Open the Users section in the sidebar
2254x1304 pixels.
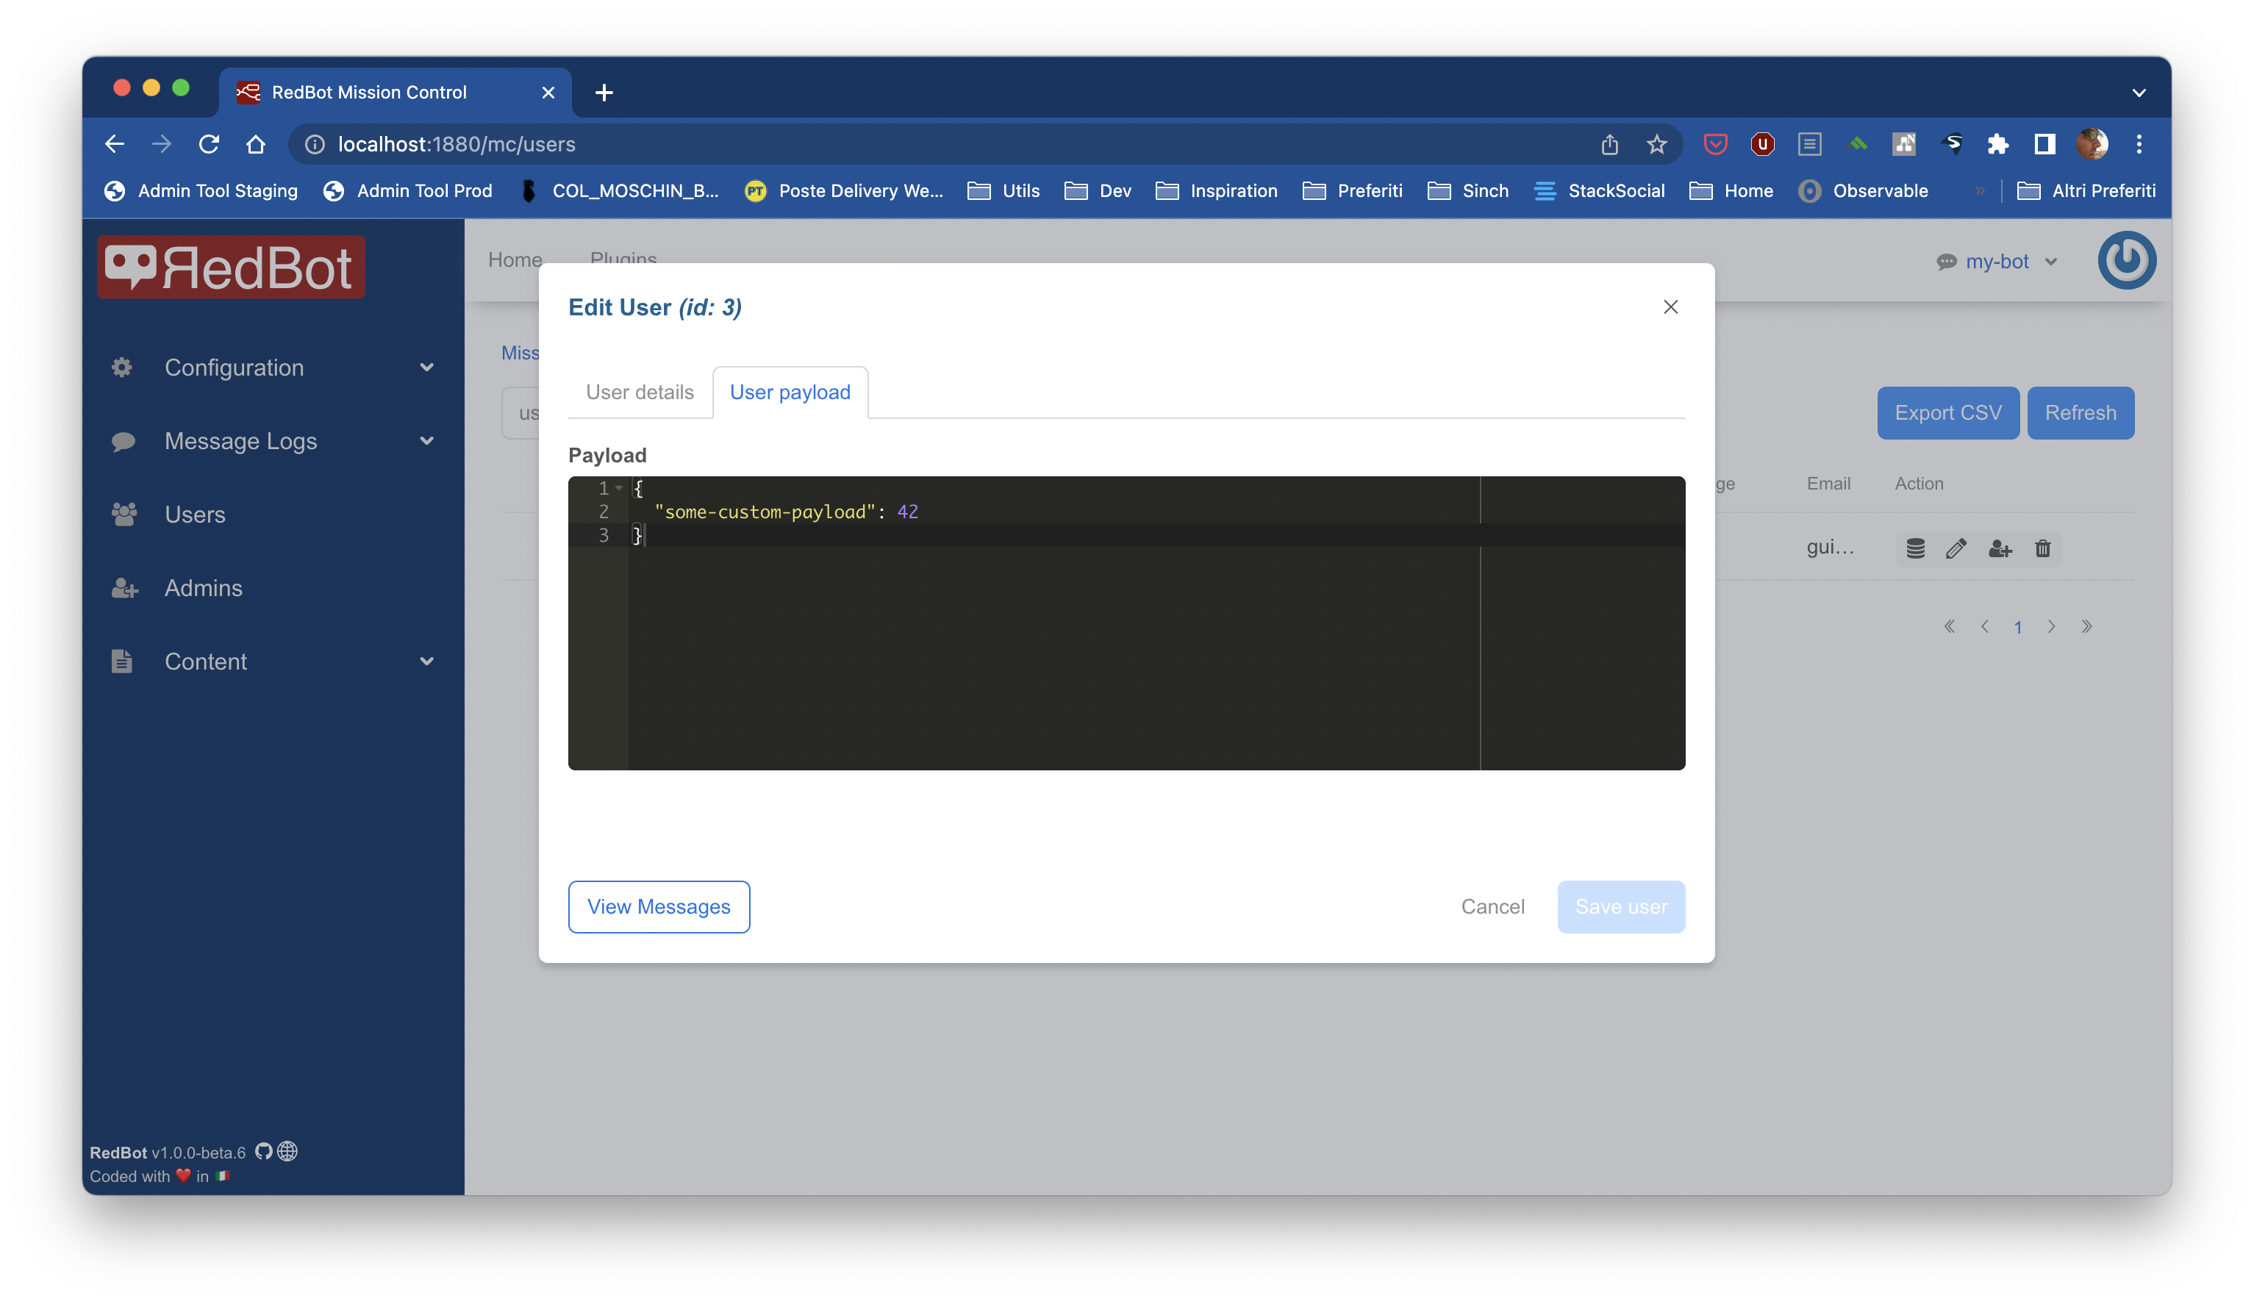click(x=195, y=515)
